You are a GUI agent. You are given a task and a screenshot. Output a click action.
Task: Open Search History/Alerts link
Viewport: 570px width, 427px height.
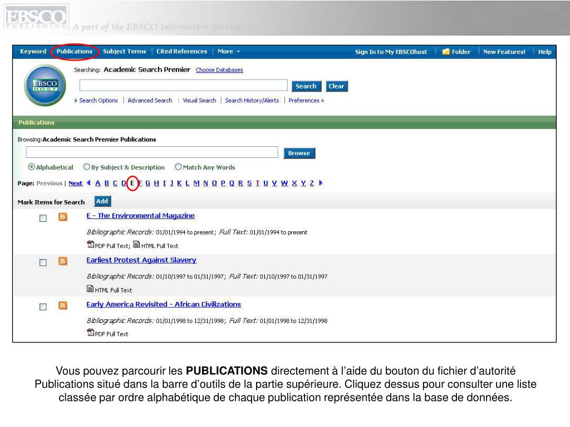pyautogui.click(x=252, y=101)
